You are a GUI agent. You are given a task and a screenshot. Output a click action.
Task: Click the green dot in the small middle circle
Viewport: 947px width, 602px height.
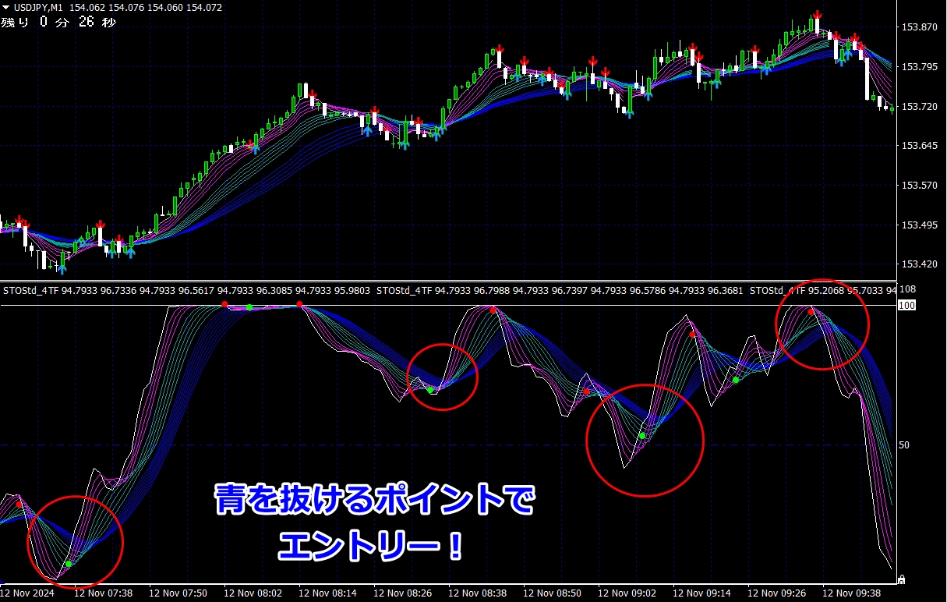tap(429, 389)
